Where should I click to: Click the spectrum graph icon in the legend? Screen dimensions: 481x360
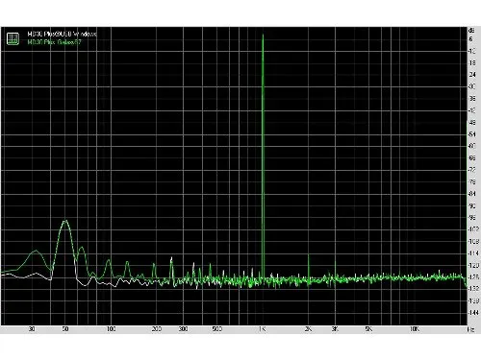pos(13,38)
